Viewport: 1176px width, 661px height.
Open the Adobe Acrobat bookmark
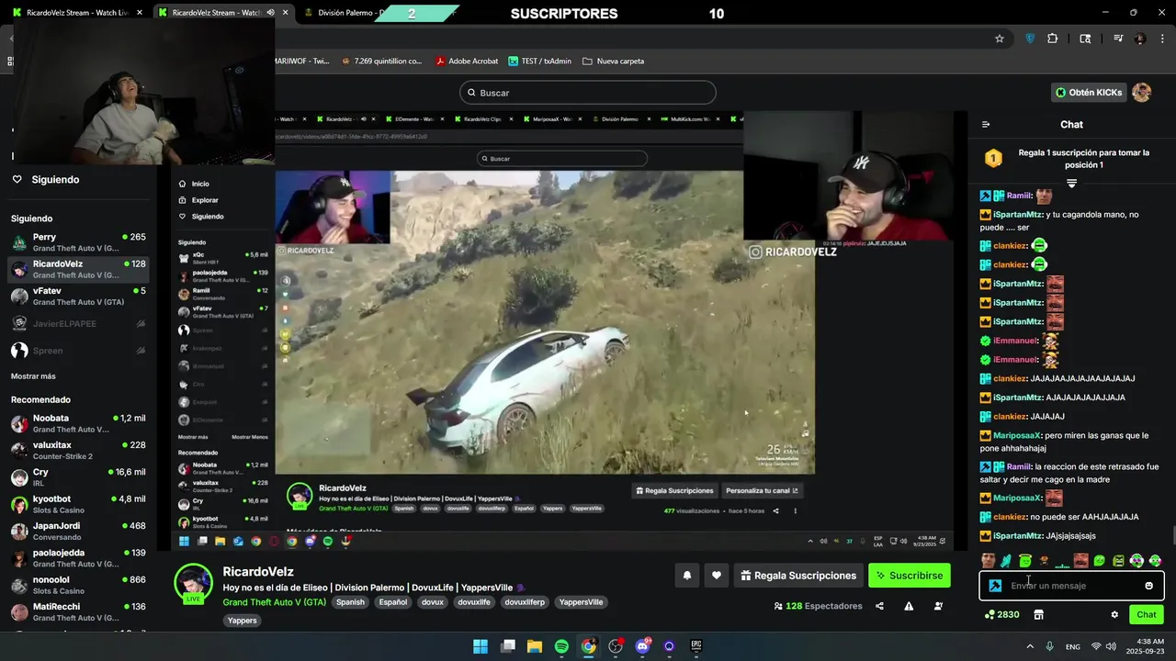click(x=467, y=62)
